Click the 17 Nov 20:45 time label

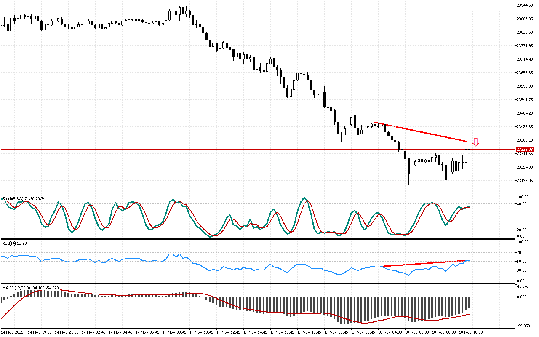pyautogui.click(x=338, y=332)
